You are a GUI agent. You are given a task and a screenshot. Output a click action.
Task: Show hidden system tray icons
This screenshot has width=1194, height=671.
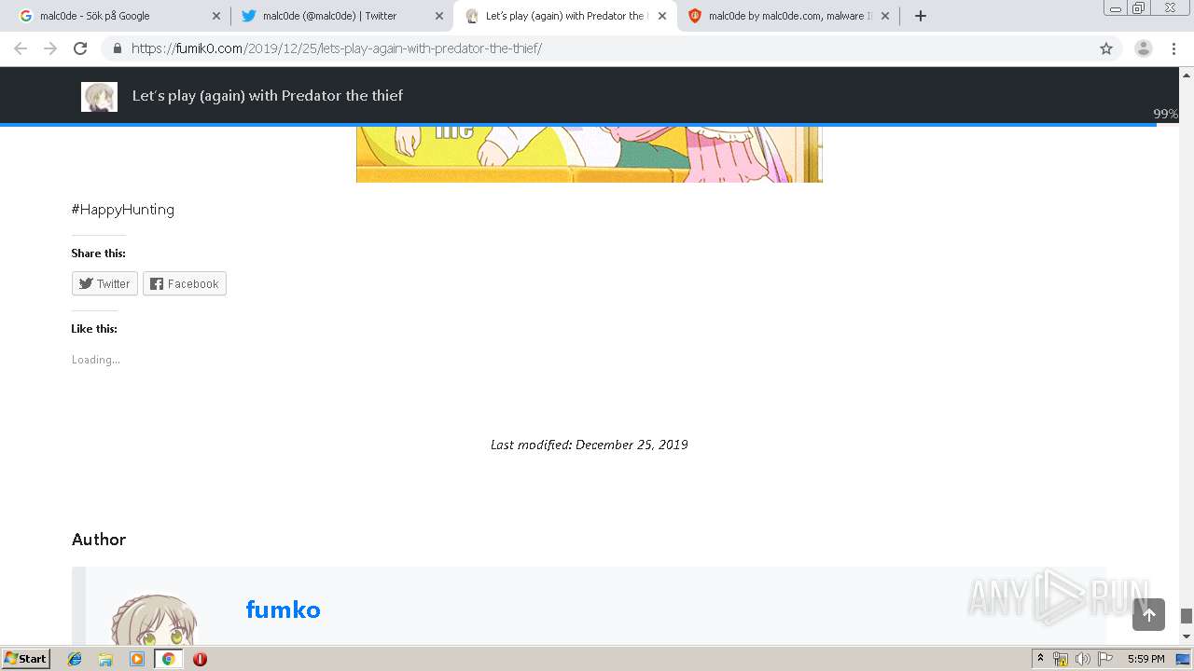click(x=1041, y=659)
